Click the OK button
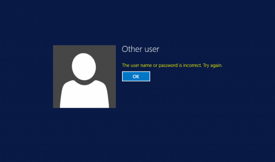Viewport: 275px width, 162px height. (136, 76)
